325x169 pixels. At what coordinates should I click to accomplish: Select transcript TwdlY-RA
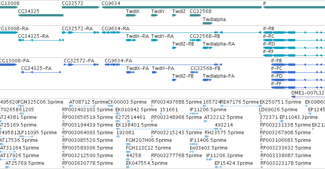click(163, 36)
